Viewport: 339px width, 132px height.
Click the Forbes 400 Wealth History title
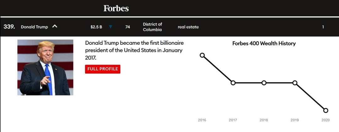point(264,43)
